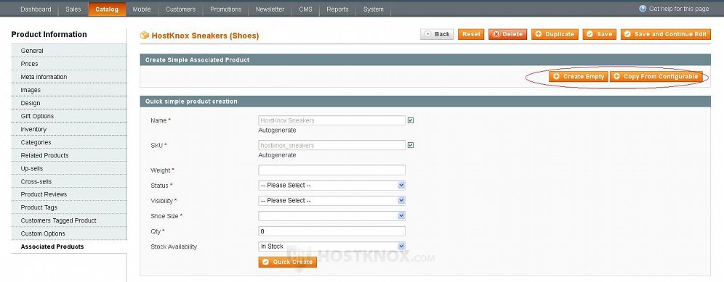Open the Catalog menu

point(107,9)
